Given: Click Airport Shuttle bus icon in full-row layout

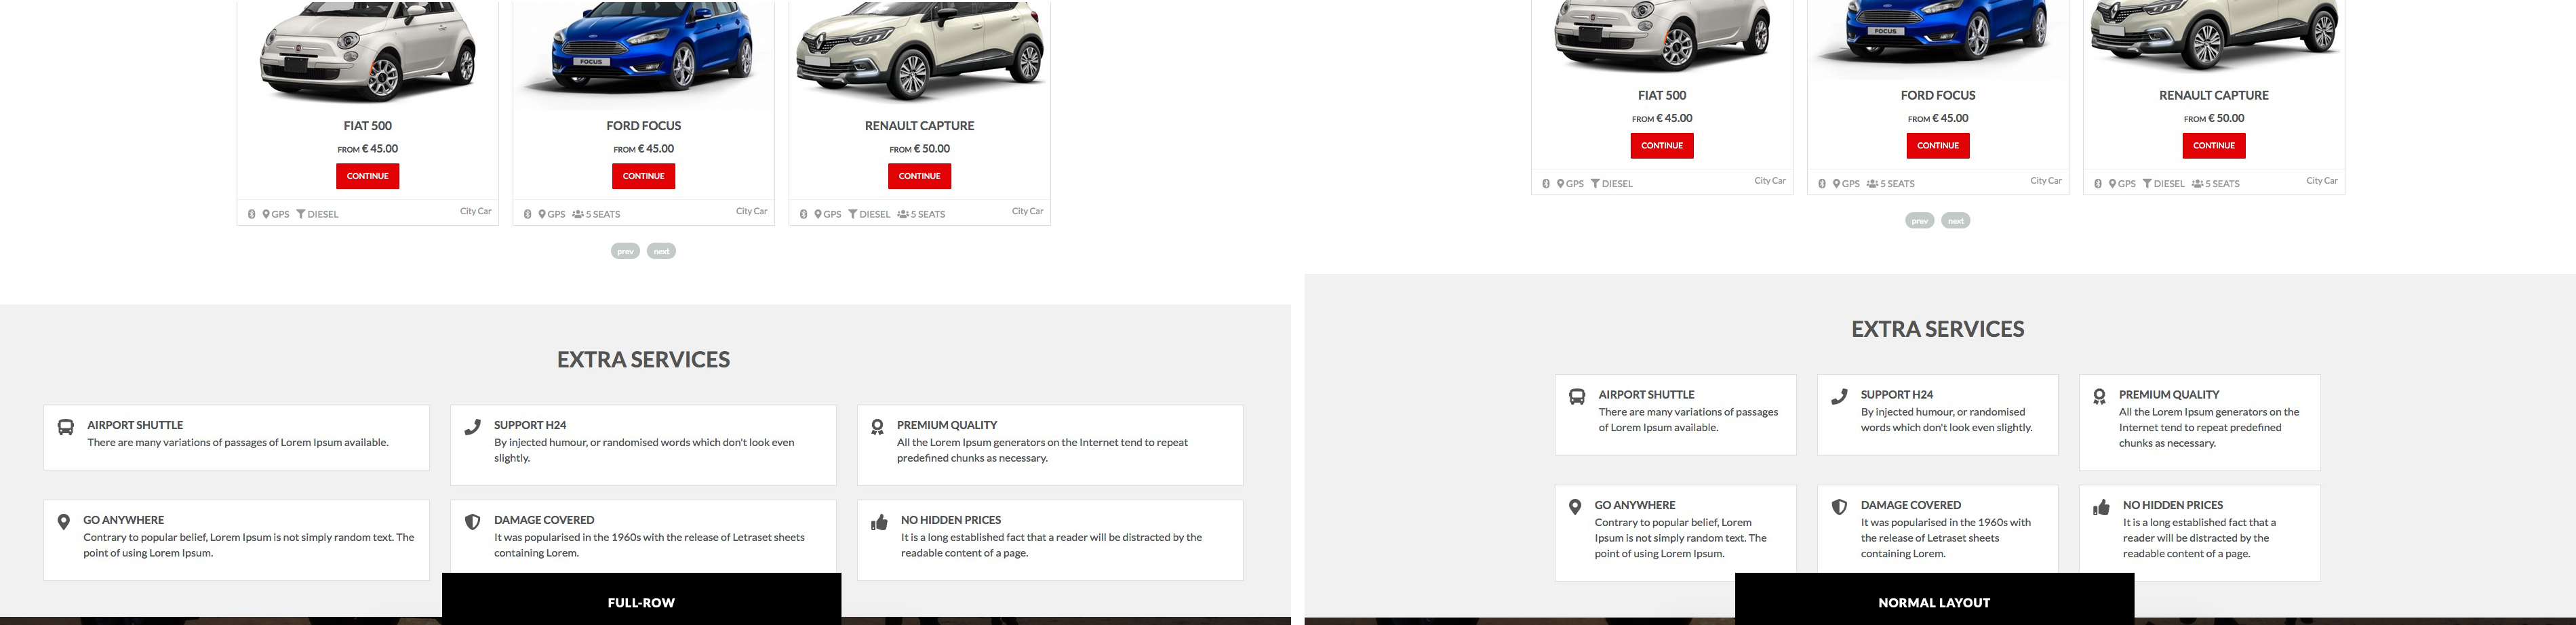Looking at the screenshot, I should point(66,428).
